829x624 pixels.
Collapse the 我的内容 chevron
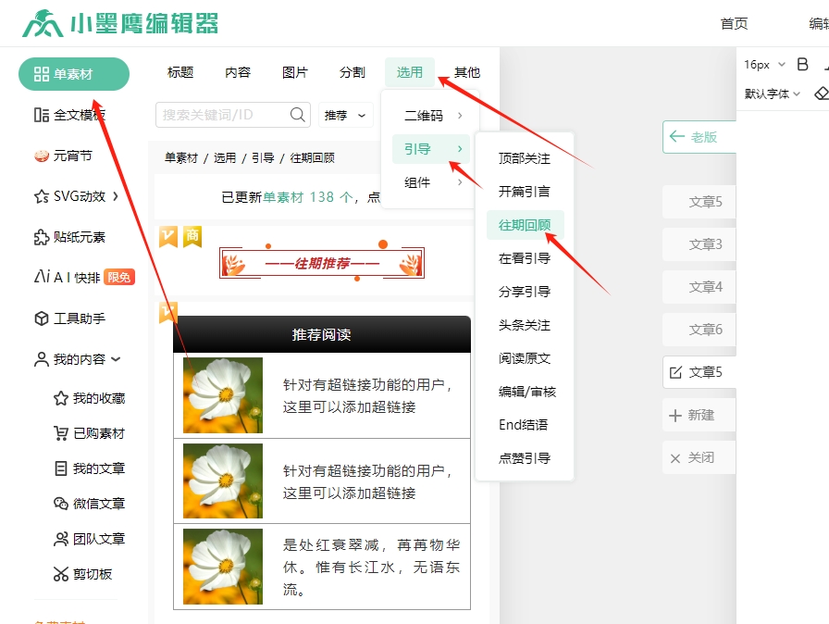click(x=116, y=359)
